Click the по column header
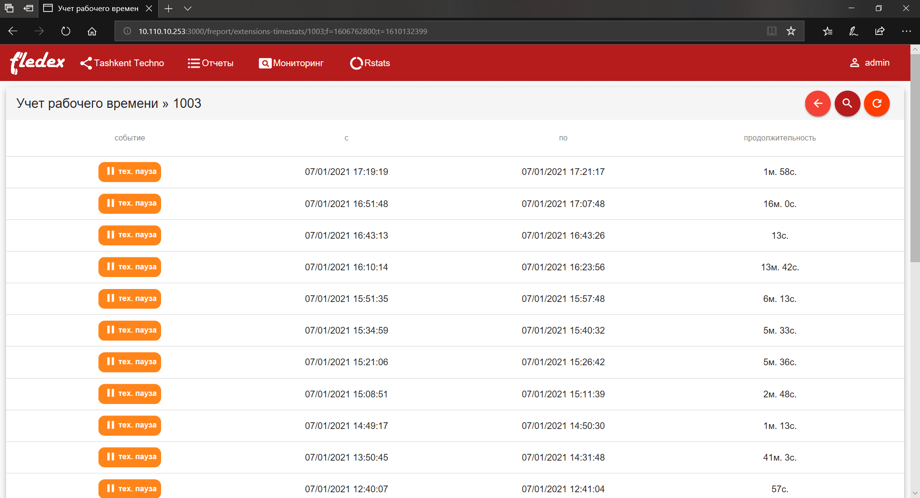The height and width of the screenshot is (498, 920). click(x=563, y=138)
